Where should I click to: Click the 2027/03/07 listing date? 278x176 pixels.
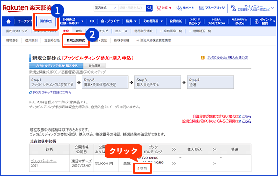tap(82, 166)
